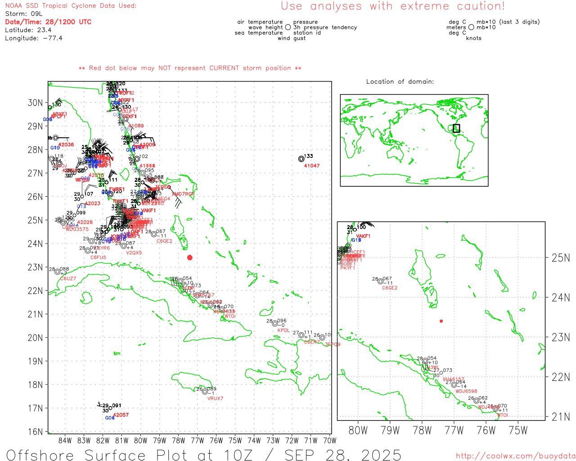Click the 30N latitude axis label
The image size is (576, 461).
click(35, 103)
